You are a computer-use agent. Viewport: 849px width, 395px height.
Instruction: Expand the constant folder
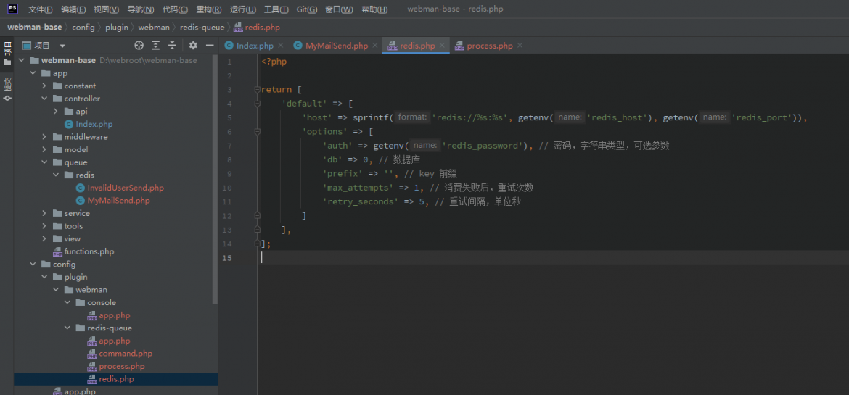[x=44, y=86]
